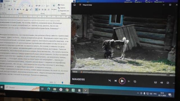Click the line spacing icon

point(47,6)
